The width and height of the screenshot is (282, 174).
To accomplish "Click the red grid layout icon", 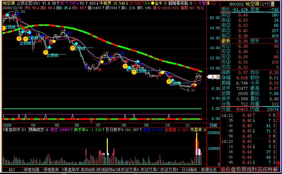I will [x=213, y=3].
